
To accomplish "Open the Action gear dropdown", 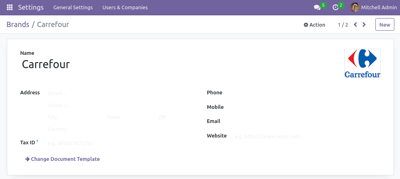I will click(x=314, y=25).
